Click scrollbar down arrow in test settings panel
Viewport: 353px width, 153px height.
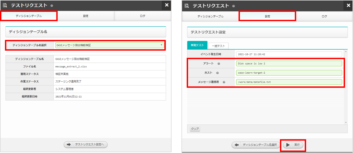346,122
